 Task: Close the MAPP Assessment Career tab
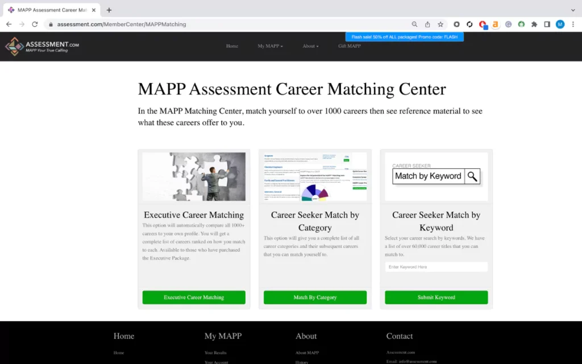pyautogui.click(x=94, y=10)
